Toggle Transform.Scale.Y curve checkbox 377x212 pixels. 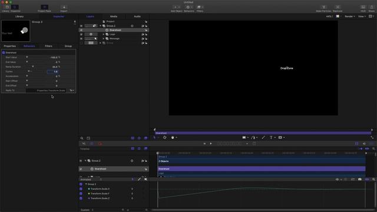(x=81, y=194)
